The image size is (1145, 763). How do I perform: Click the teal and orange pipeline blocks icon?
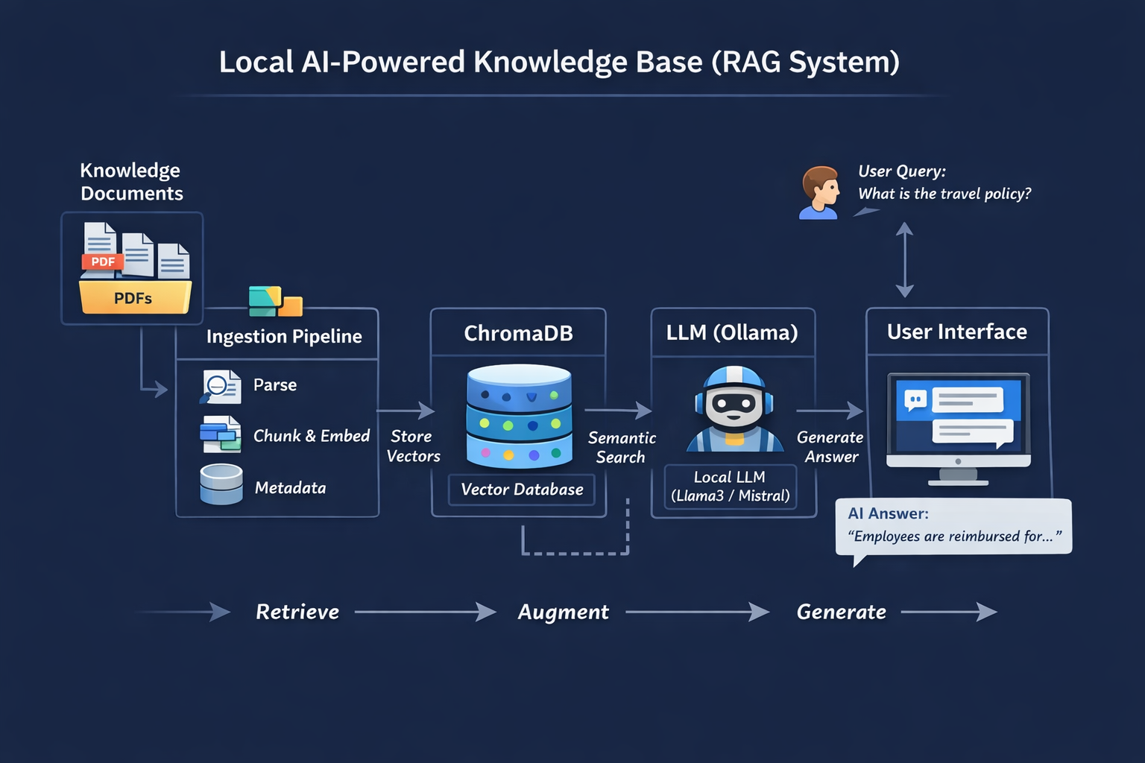coord(275,301)
